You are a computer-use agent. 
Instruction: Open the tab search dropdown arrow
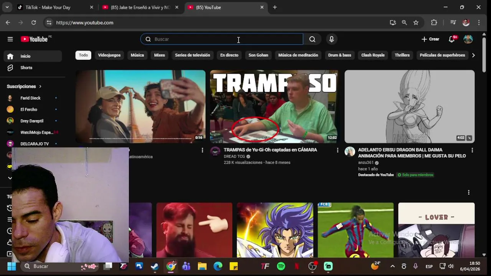(x=7, y=7)
